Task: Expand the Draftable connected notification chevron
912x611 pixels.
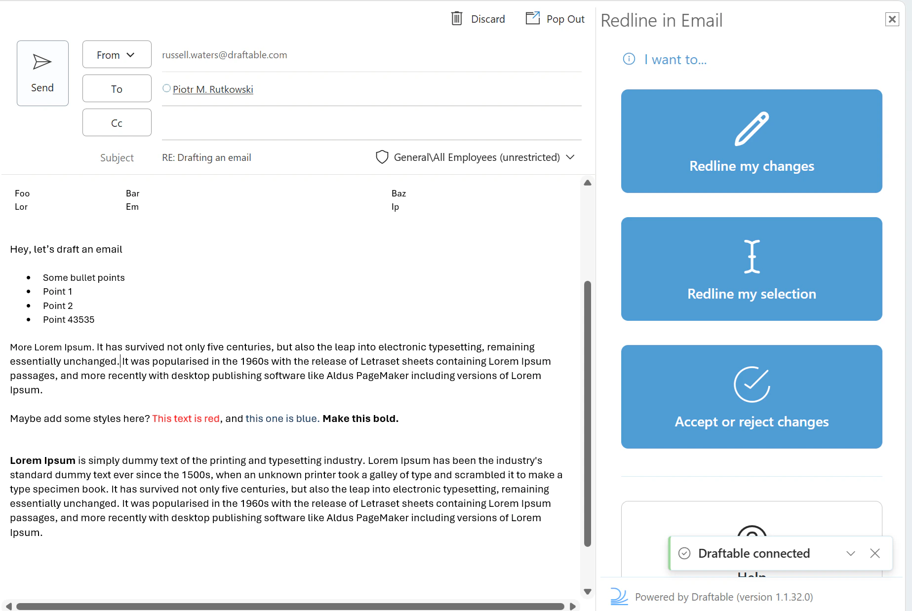Action: [850, 553]
